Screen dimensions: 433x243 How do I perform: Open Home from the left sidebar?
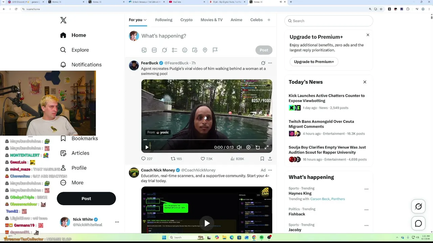pos(73,35)
